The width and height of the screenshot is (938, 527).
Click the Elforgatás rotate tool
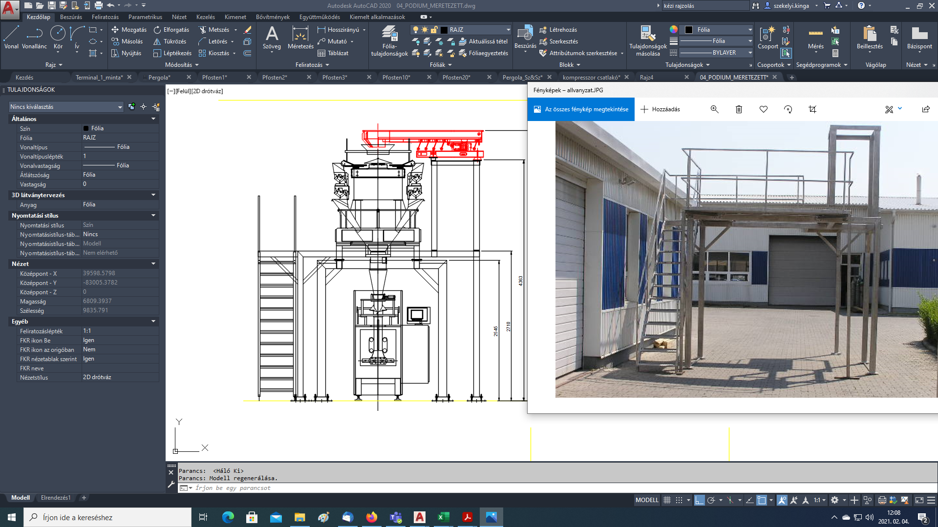coord(171,30)
